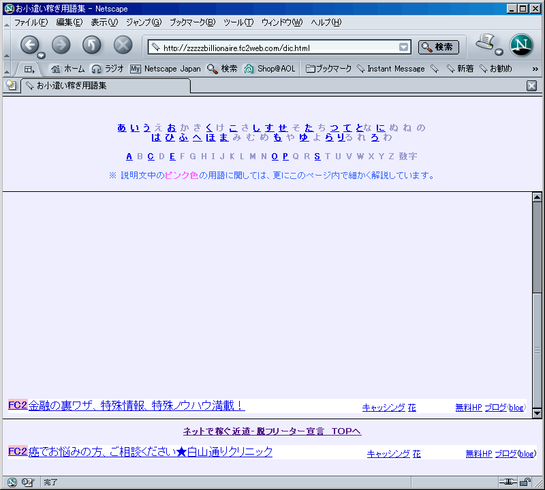This screenshot has height=490, width=545.
Task: Click the 検索 search button beside the URL bar
Action: (x=439, y=47)
